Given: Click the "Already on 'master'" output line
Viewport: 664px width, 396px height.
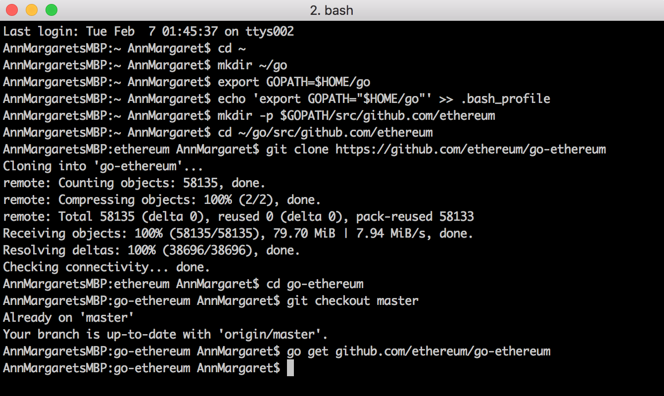Looking at the screenshot, I should coord(68,318).
